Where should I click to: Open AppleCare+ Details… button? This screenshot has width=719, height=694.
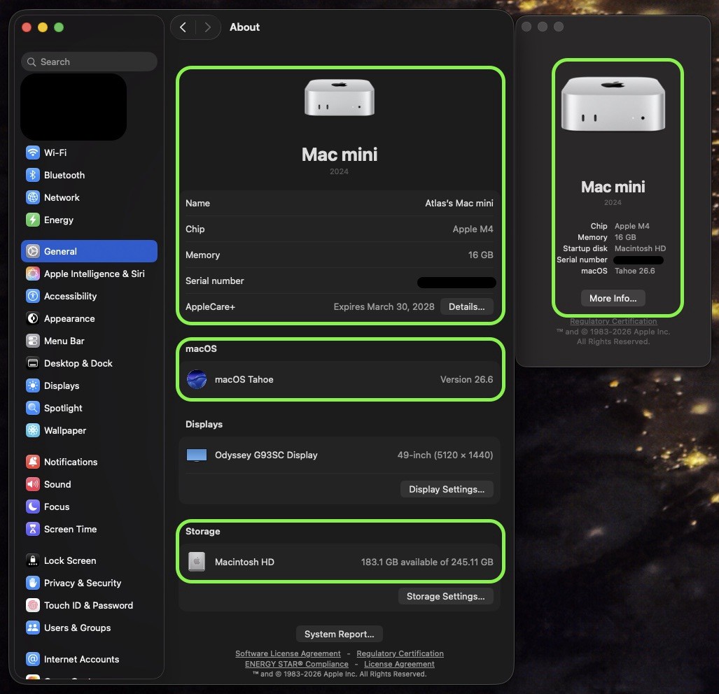tap(466, 306)
